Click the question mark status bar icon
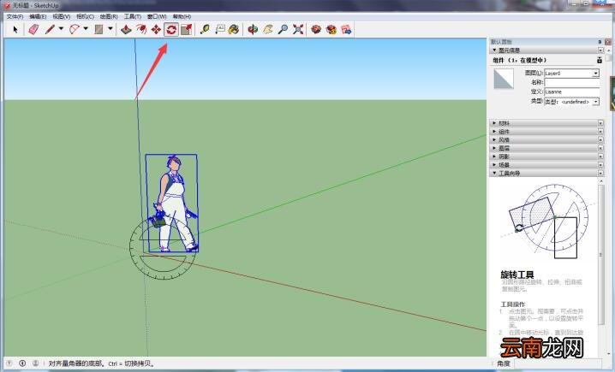The width and height of the screenshot is (615, 372). (x=9, y=363)
